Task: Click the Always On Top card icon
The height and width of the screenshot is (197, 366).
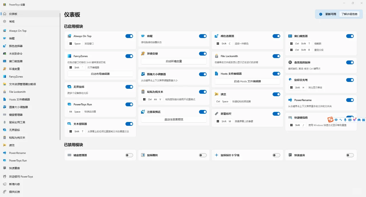Action: click(69, 36)
